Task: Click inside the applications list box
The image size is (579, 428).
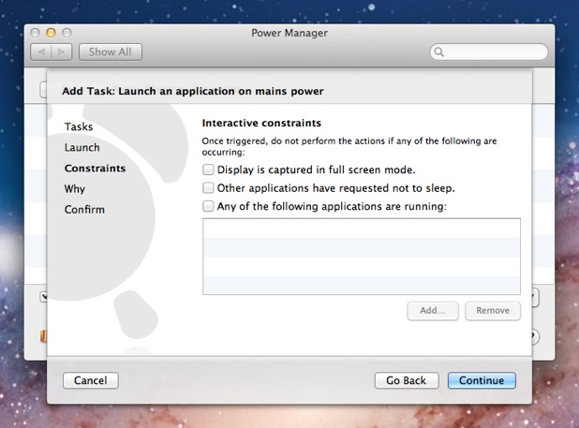Action: pyautogui.click(x=362, y=257)
